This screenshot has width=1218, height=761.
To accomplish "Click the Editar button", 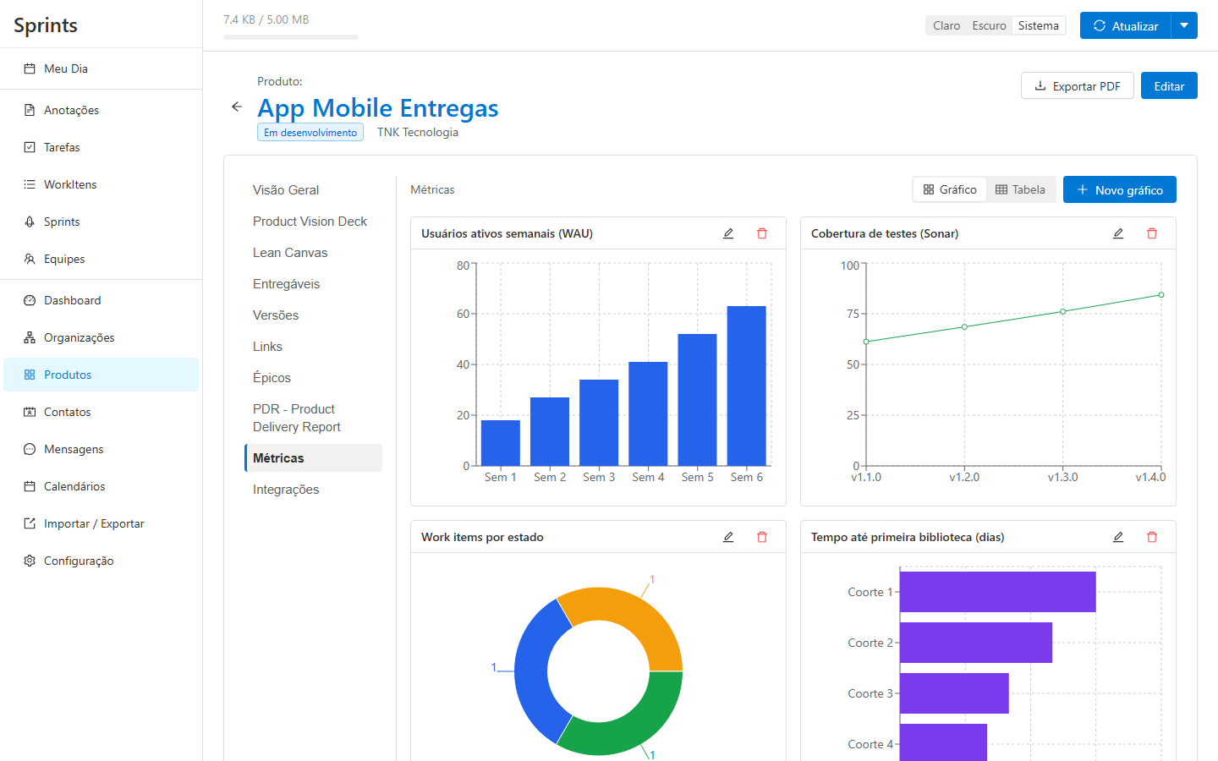I will pyautogui.click(x=1169, y=86).
